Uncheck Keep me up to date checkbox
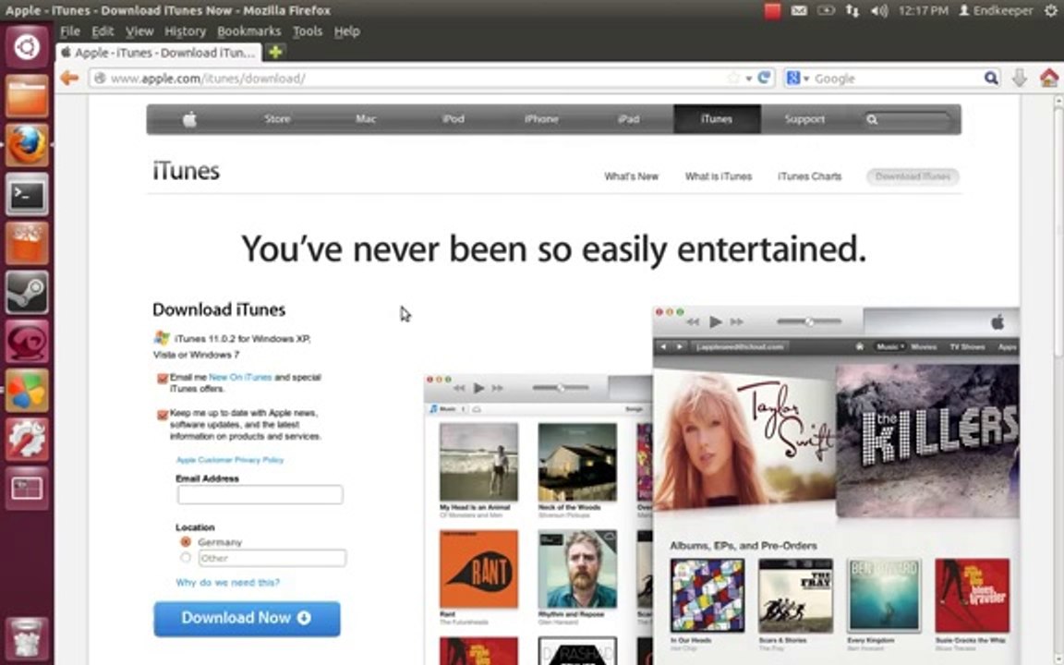This screenshot has height=665, width=1064. tap(163, 415)
